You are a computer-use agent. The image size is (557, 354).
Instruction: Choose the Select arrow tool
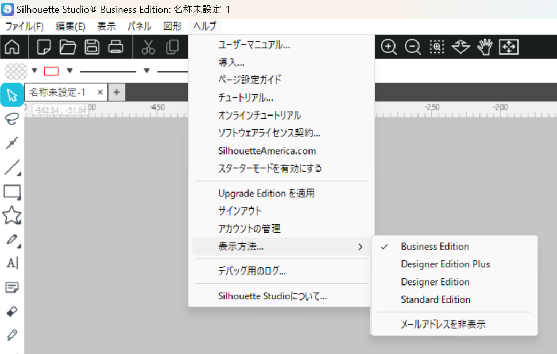click(12, 95)
